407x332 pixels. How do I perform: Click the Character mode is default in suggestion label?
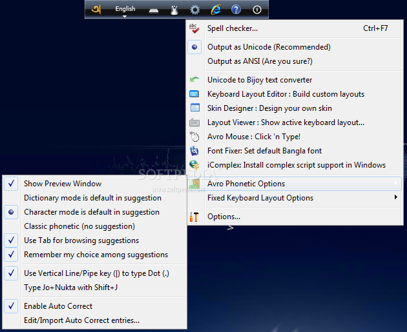pyautogui.click(x=92, y=212)
